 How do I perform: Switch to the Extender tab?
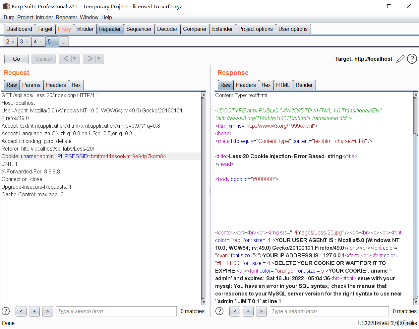pyautogui.click(x=222, y=29)
